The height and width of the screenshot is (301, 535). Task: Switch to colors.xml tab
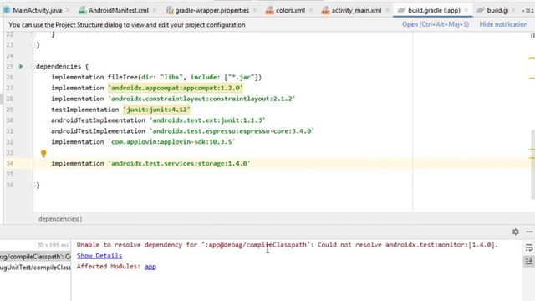tap(290, 10)
